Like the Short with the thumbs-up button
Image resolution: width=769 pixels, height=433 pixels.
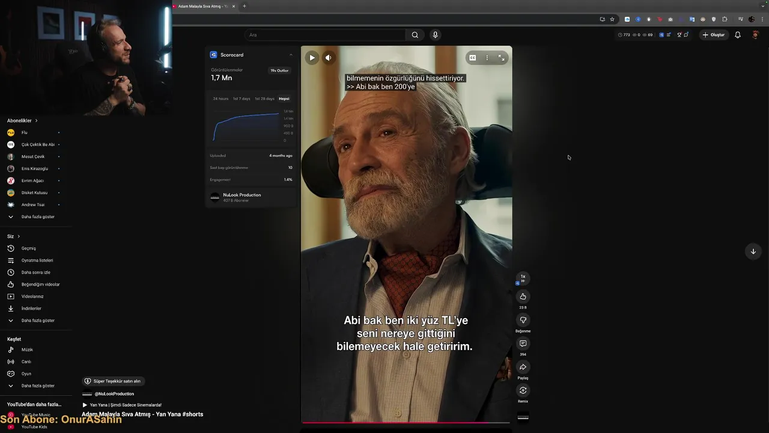(x=523, y=296)
